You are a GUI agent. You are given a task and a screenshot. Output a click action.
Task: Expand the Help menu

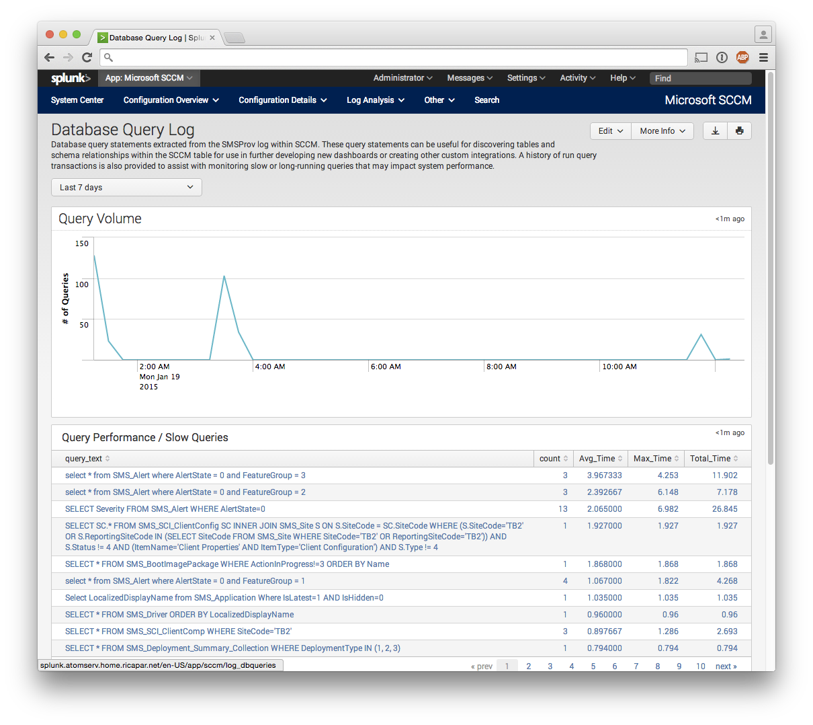coord(623,78)
